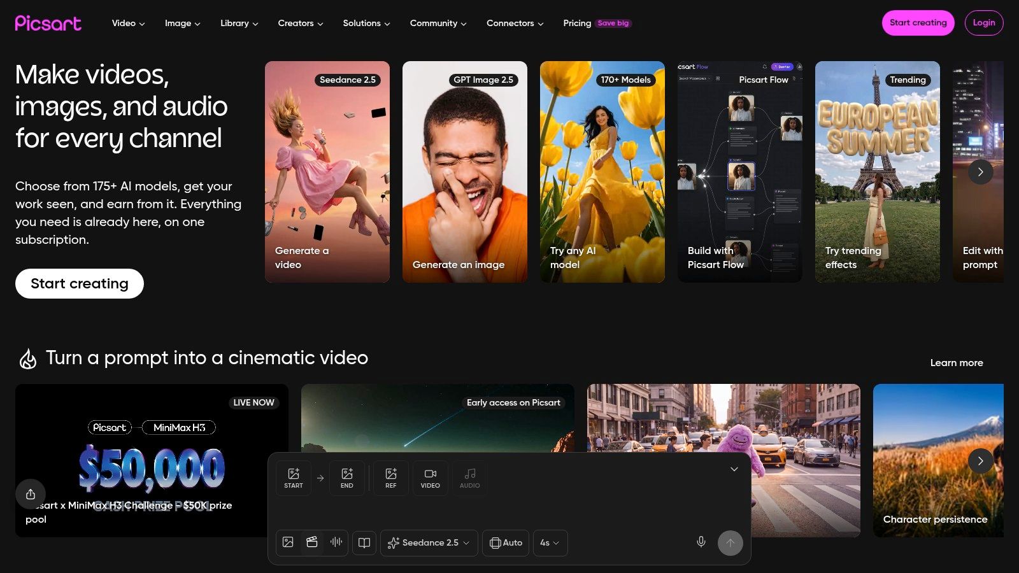Add a REF reference image

(x=391, y=478)
